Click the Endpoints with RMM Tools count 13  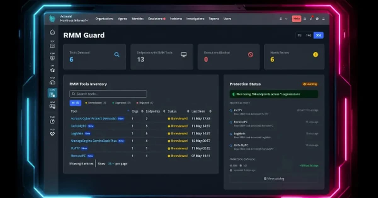[x=140, y=60]
